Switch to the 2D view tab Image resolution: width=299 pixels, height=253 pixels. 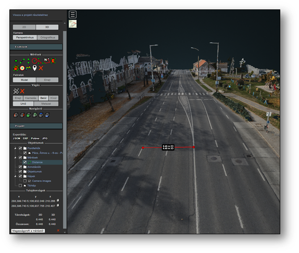tap(24, 27)
